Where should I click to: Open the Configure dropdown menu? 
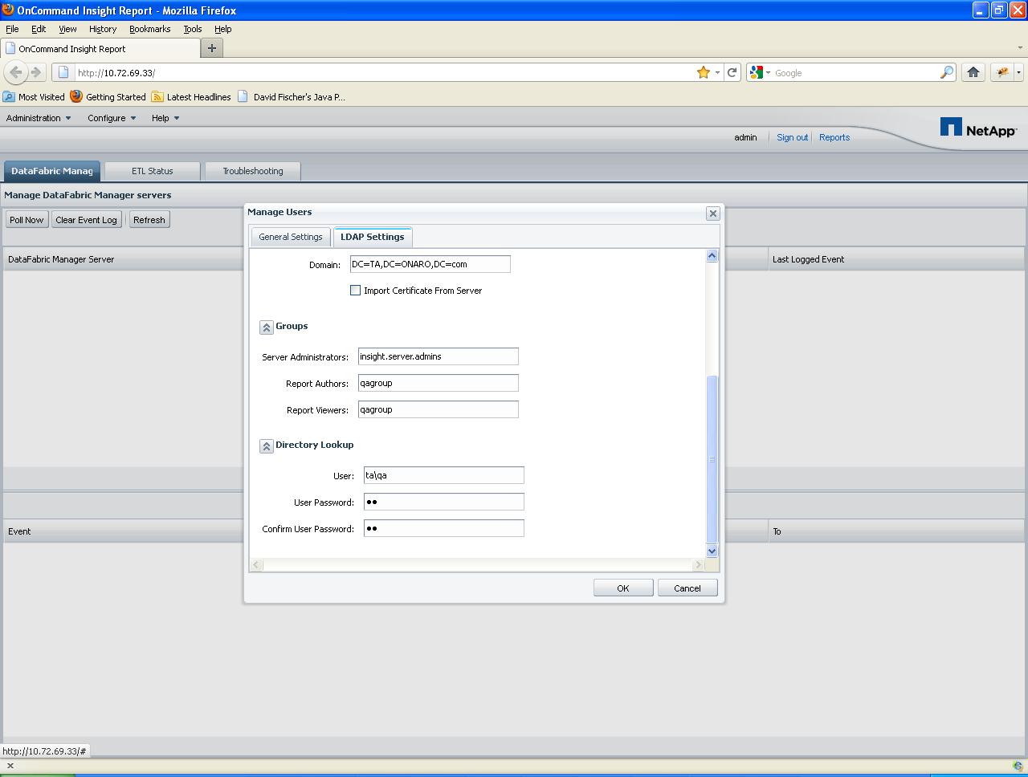[112, 118]
